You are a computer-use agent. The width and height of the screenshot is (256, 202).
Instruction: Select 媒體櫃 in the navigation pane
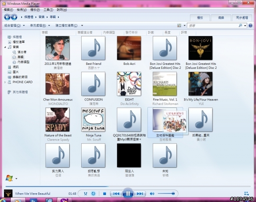17,37
